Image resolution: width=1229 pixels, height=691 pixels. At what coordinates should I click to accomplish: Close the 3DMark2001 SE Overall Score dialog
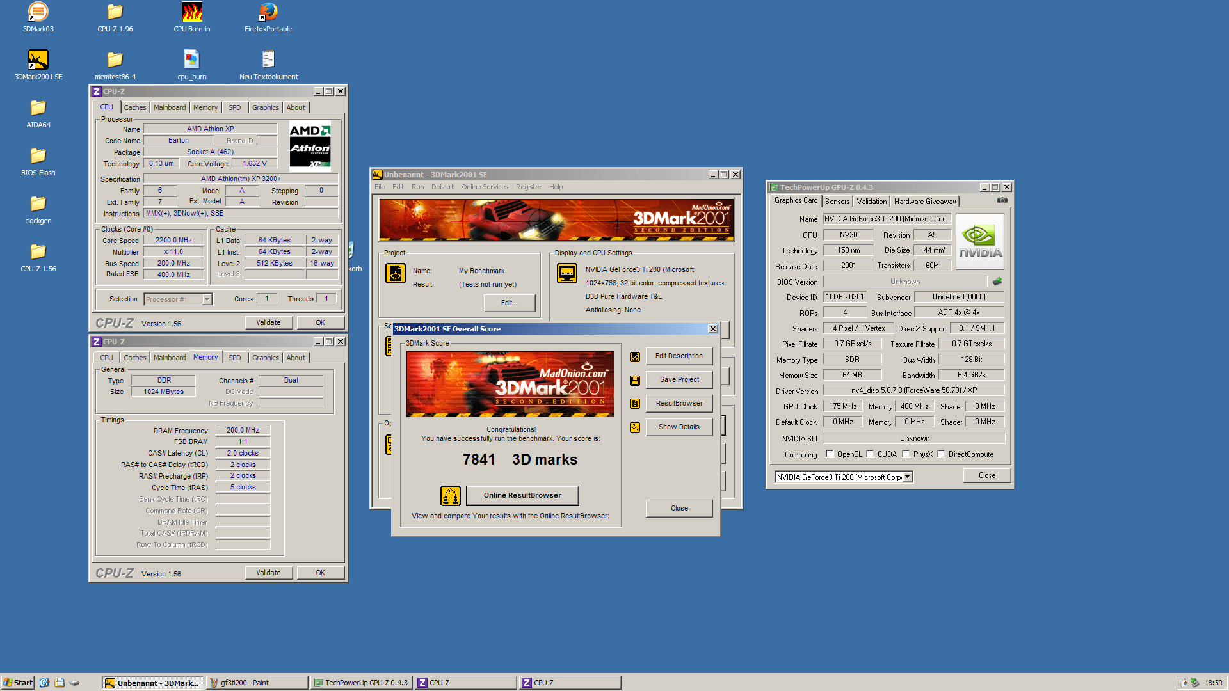pos(713,329)
